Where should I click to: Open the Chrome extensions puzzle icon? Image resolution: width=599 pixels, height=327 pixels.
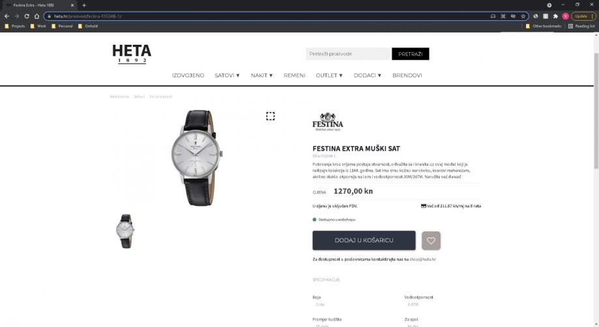pos(555,16)
